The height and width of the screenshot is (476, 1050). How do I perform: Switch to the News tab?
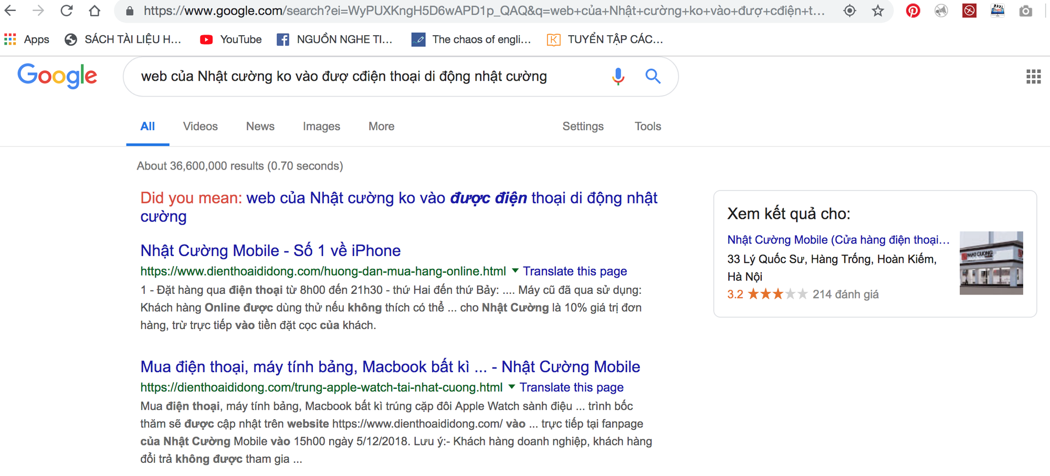pos(260,126)
